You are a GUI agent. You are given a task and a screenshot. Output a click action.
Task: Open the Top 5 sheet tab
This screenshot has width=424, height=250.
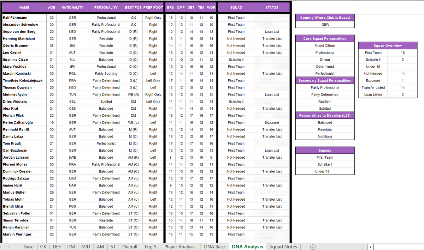pyautogui.click(x=150, y=247)
